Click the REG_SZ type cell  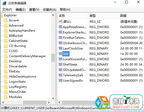(95, 21)
